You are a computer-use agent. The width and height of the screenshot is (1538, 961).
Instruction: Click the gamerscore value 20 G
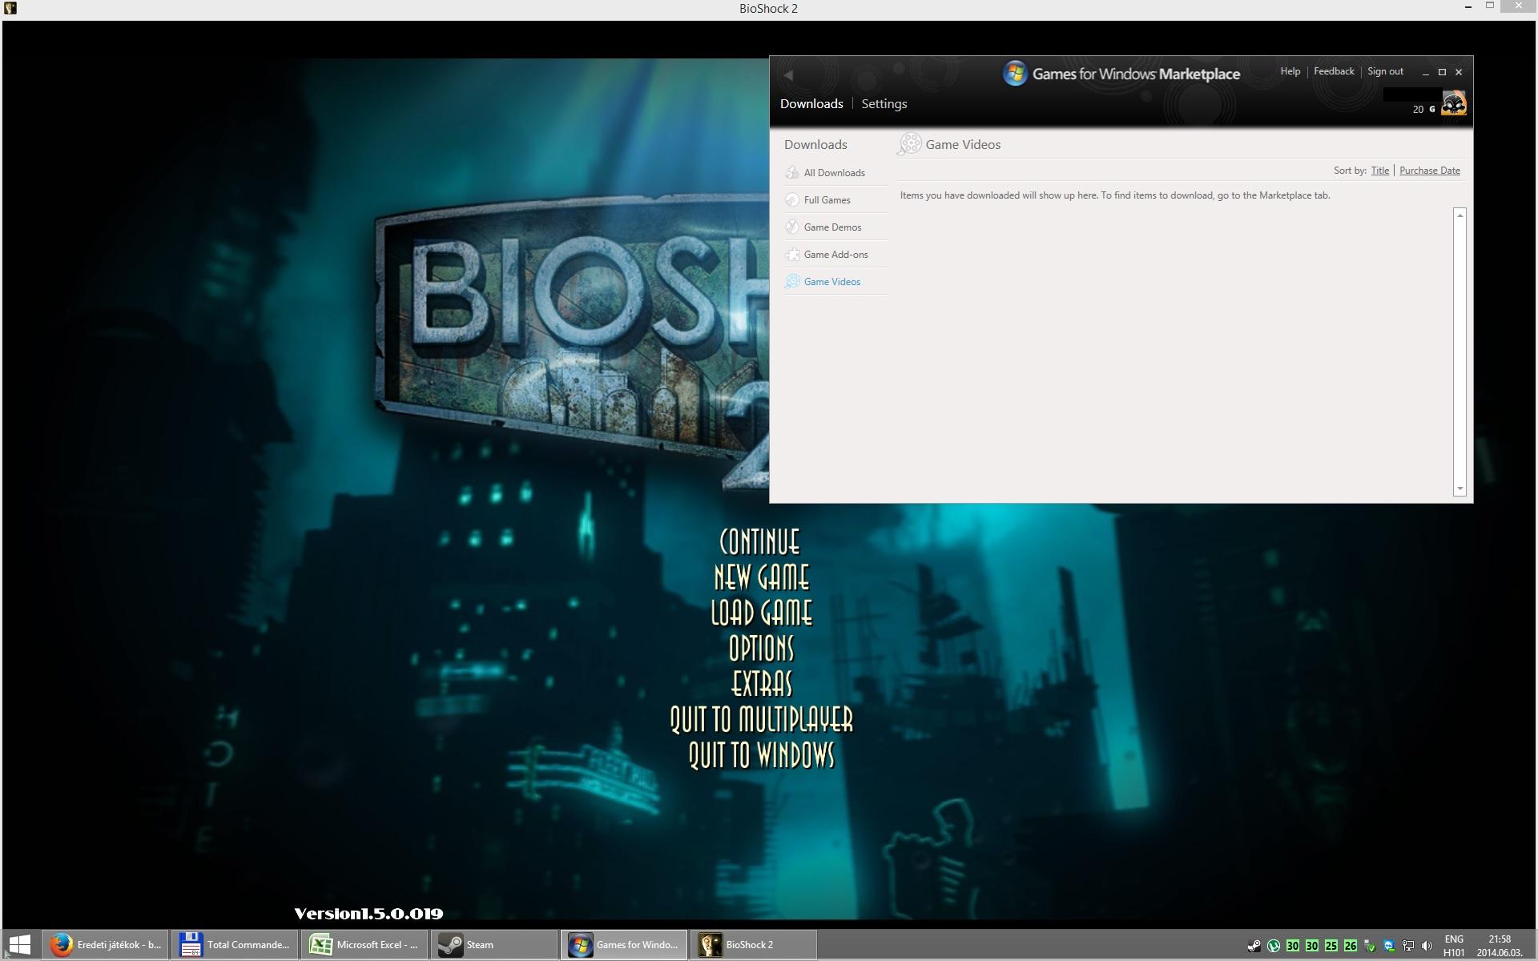(x=1423, y=110)
